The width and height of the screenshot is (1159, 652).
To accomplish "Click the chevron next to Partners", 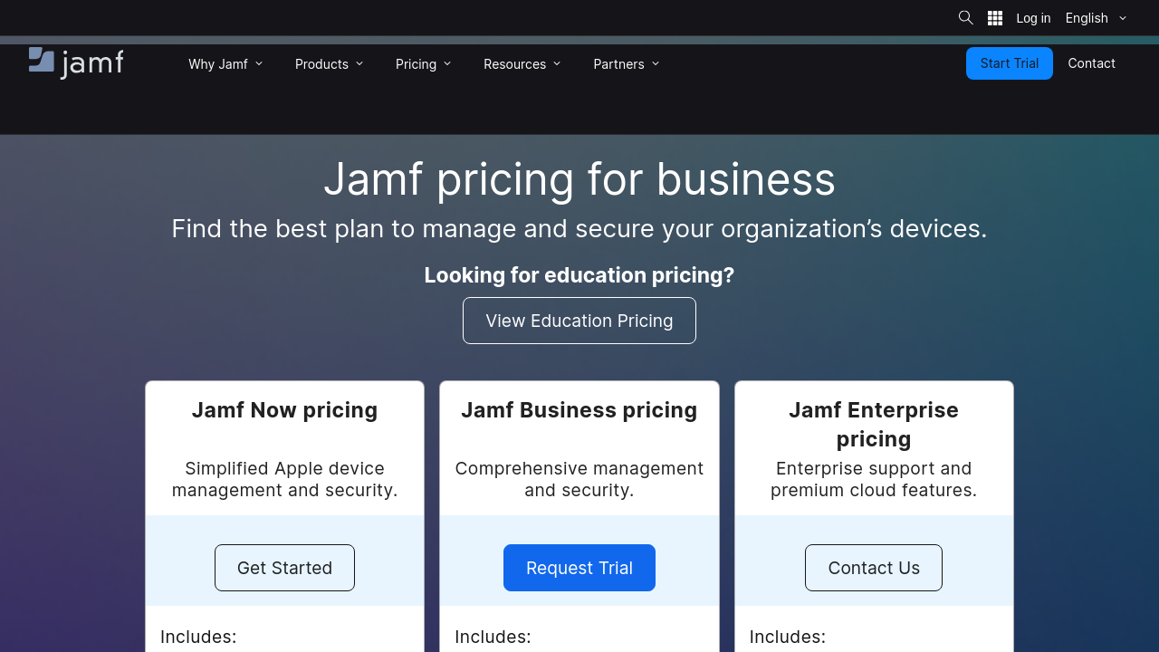I will [656, 63].
